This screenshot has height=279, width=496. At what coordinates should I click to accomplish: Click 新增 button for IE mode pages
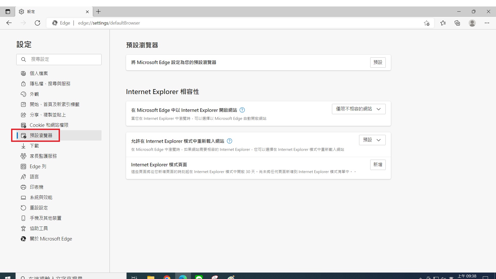coord(378,165)
